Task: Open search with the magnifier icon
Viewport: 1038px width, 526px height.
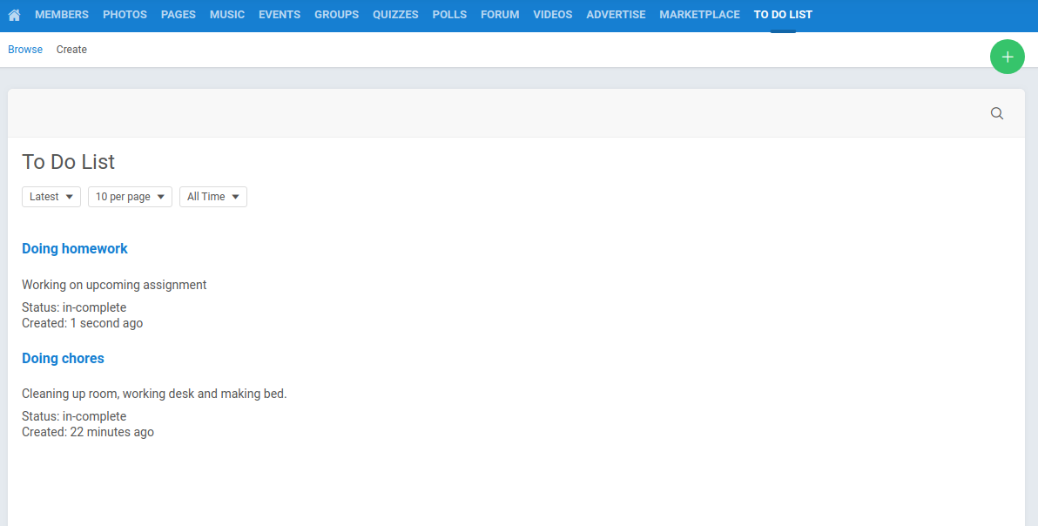Action: (997, 113)
